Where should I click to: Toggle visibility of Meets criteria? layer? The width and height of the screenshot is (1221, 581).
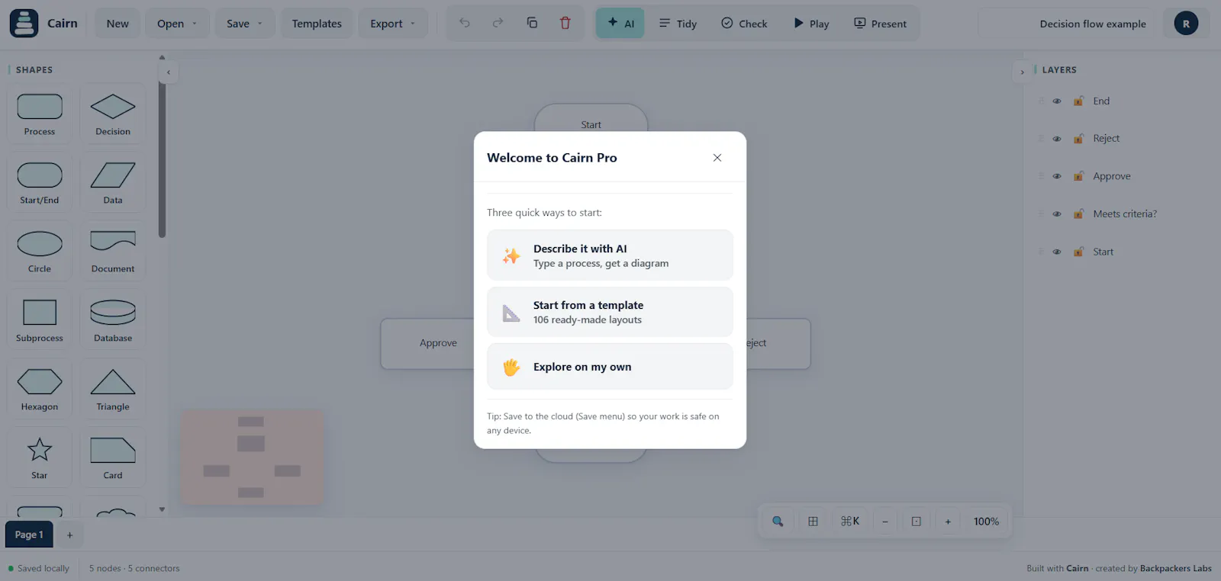(1057, 214)
